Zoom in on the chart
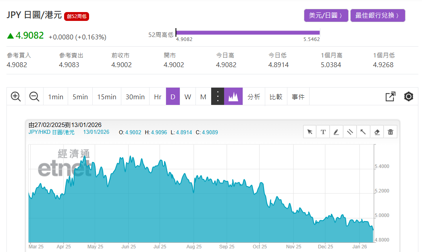Screen dimensions: 422x252 (x=16, y=96)
